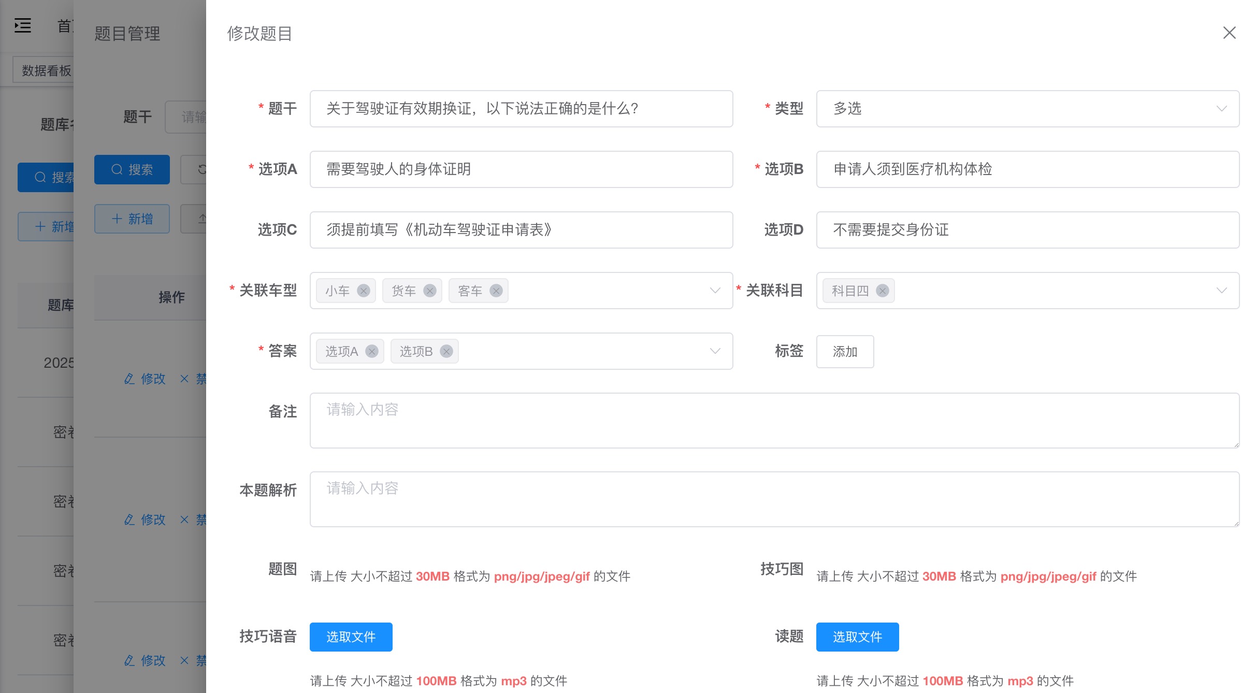The width and height of the screenshot is (1241, 693).
Task: Remove 选项A from the answer field
Action: tap(372, 352)
